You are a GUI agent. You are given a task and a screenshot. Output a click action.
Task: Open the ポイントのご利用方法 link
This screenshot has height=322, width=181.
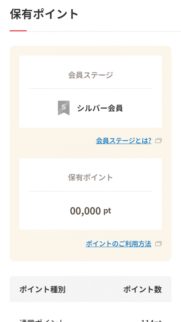click(x=118, y=244)
